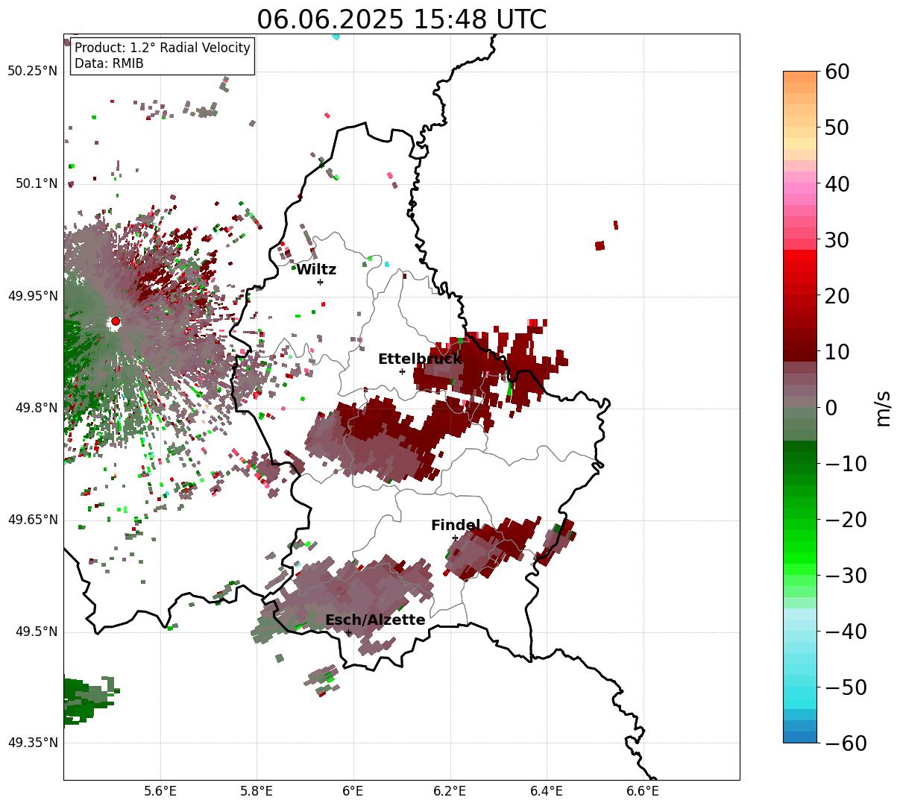Click the 6.4°E longitude label
Image resolution: width=900 pixels, height=806 pixels.
click(x=547, y=791)
